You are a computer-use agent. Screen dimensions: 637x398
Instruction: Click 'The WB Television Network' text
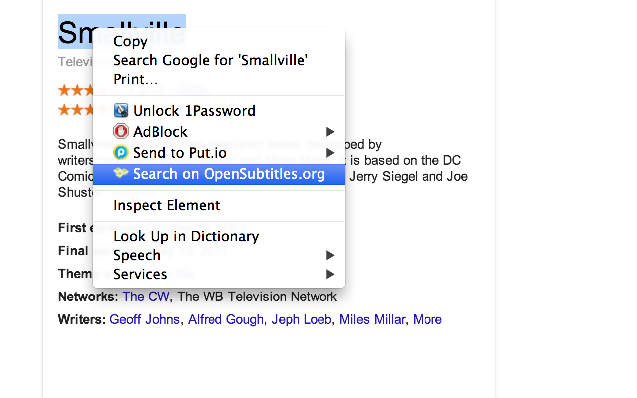click(257, 297)
